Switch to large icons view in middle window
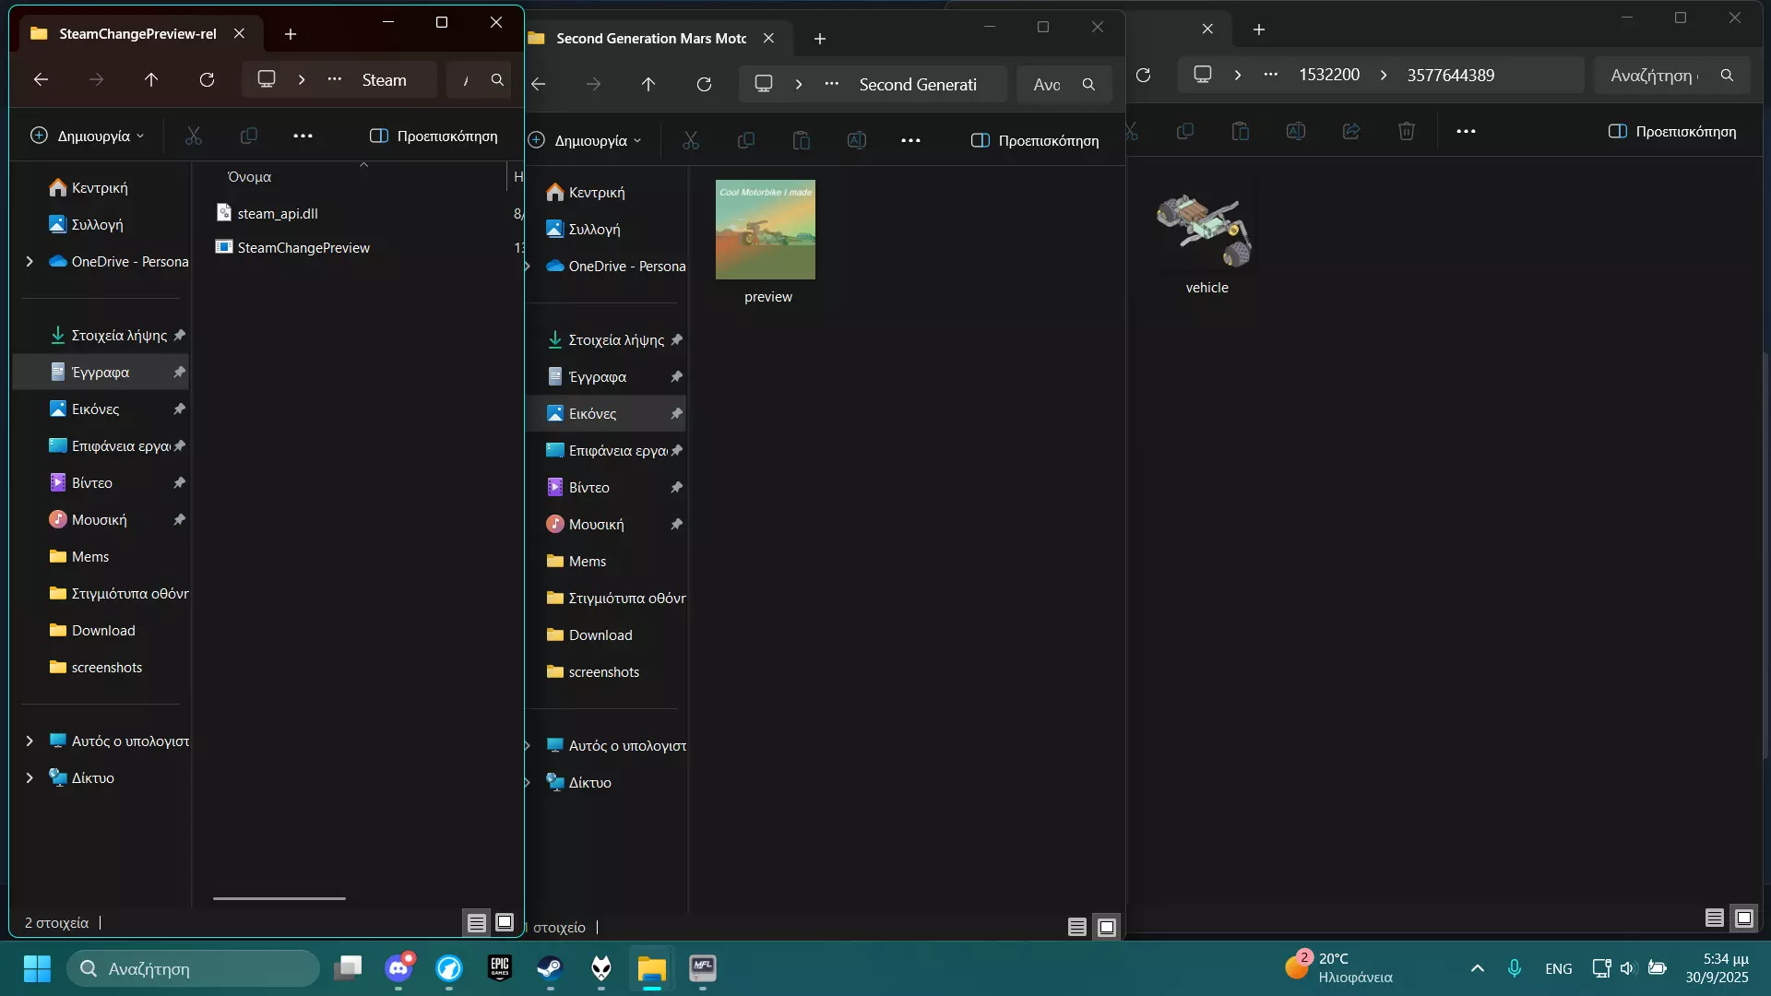The width and height of the screenshot is (1771, 996). (1107, 927)
